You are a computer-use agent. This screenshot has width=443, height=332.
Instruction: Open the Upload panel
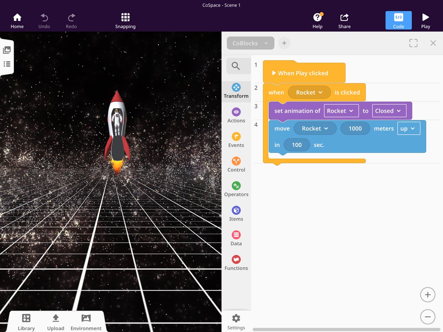point(56,322)
